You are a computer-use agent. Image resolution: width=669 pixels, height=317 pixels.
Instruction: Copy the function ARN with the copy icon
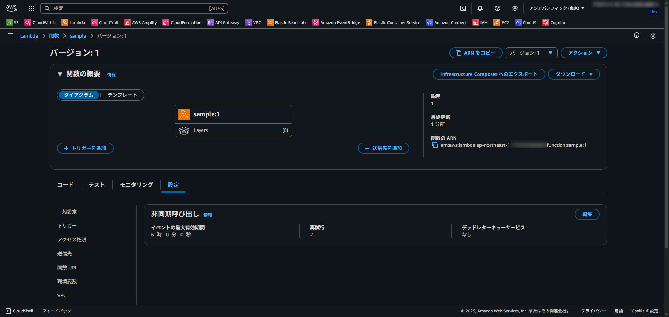click(435, 145)
